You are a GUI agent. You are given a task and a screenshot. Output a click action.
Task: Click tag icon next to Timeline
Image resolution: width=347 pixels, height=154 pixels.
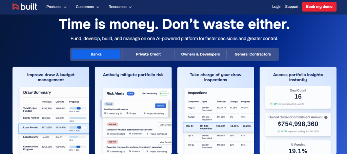tap(130, 151)
